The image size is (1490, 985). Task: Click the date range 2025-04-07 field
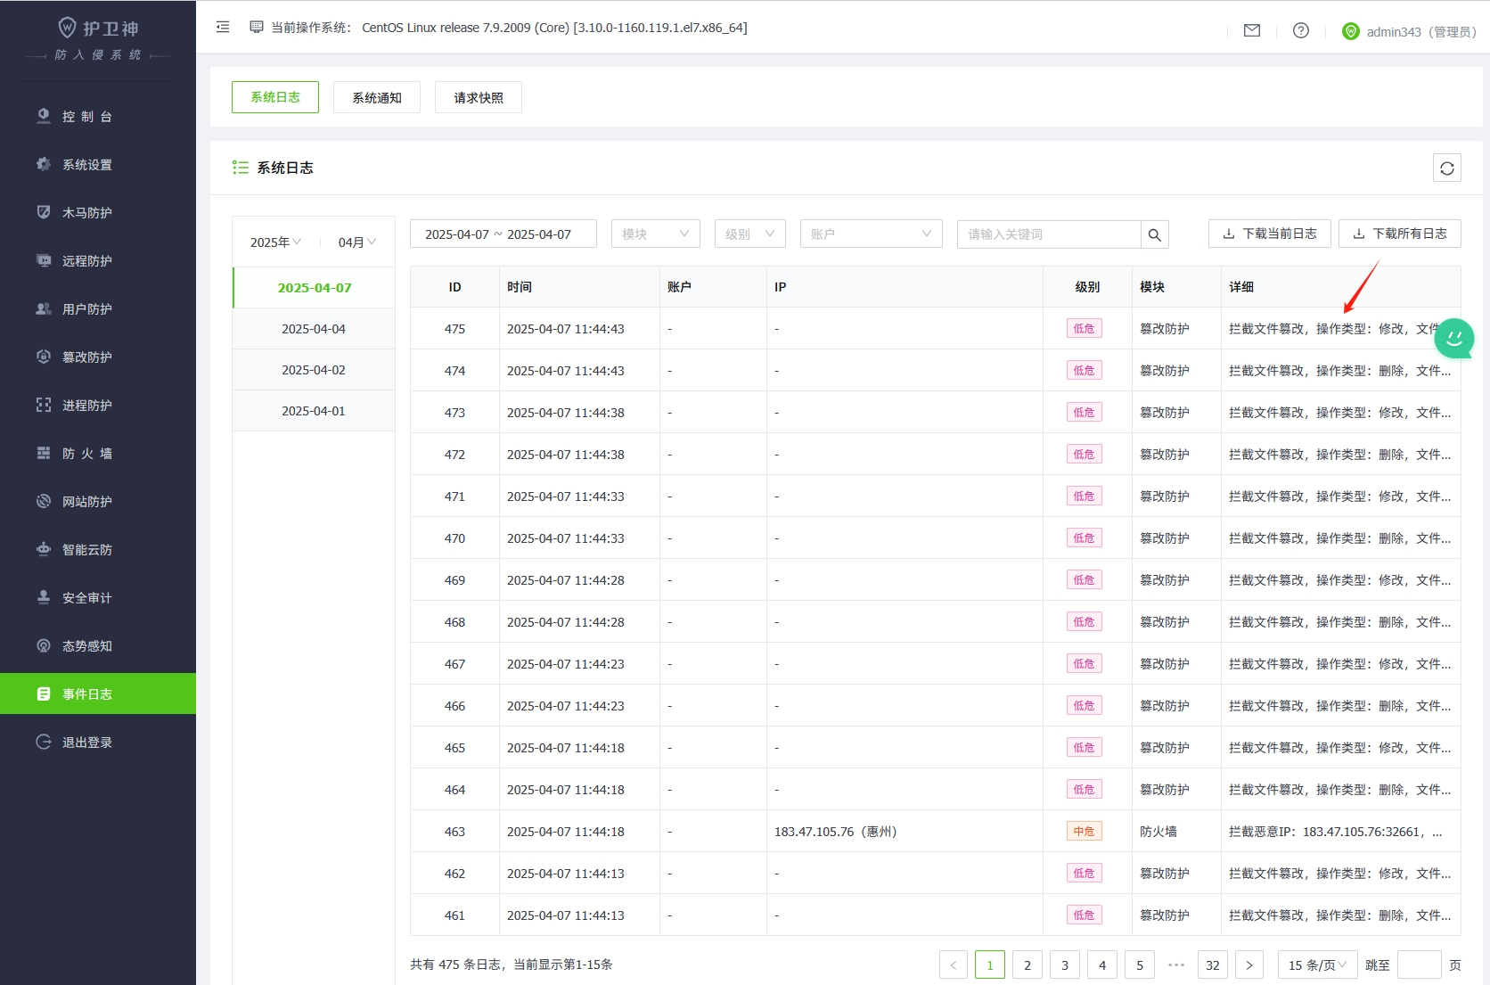[503, 234]
